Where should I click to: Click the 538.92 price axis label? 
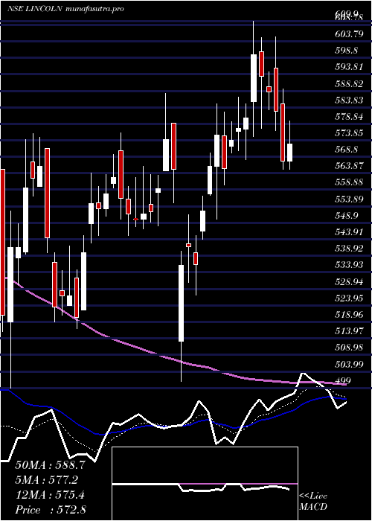(x=349, y=248)
